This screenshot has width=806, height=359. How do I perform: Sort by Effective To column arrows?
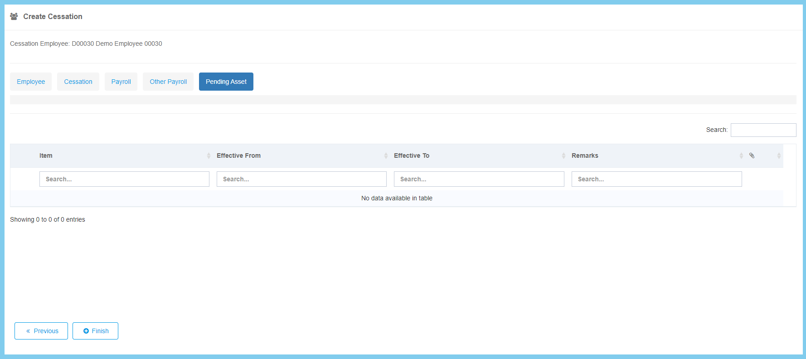[563, 155]
